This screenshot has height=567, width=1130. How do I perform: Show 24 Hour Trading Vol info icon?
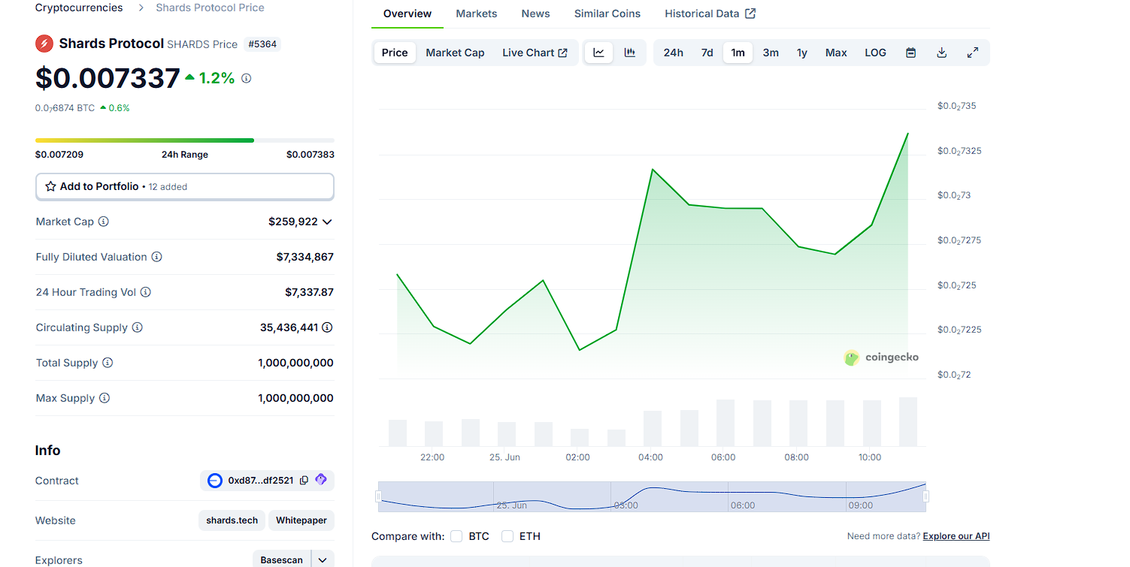pos(146,292)
